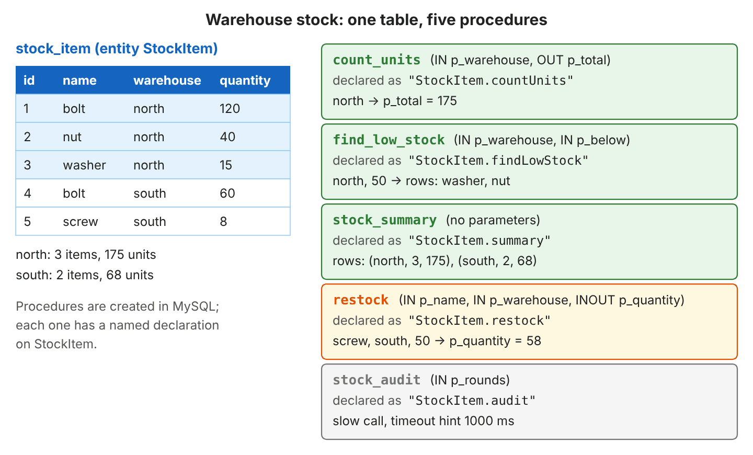This screenshot has height=455, width=753.
Task: Click the declaration "StockItem.summary"
Action: (480, 241)
